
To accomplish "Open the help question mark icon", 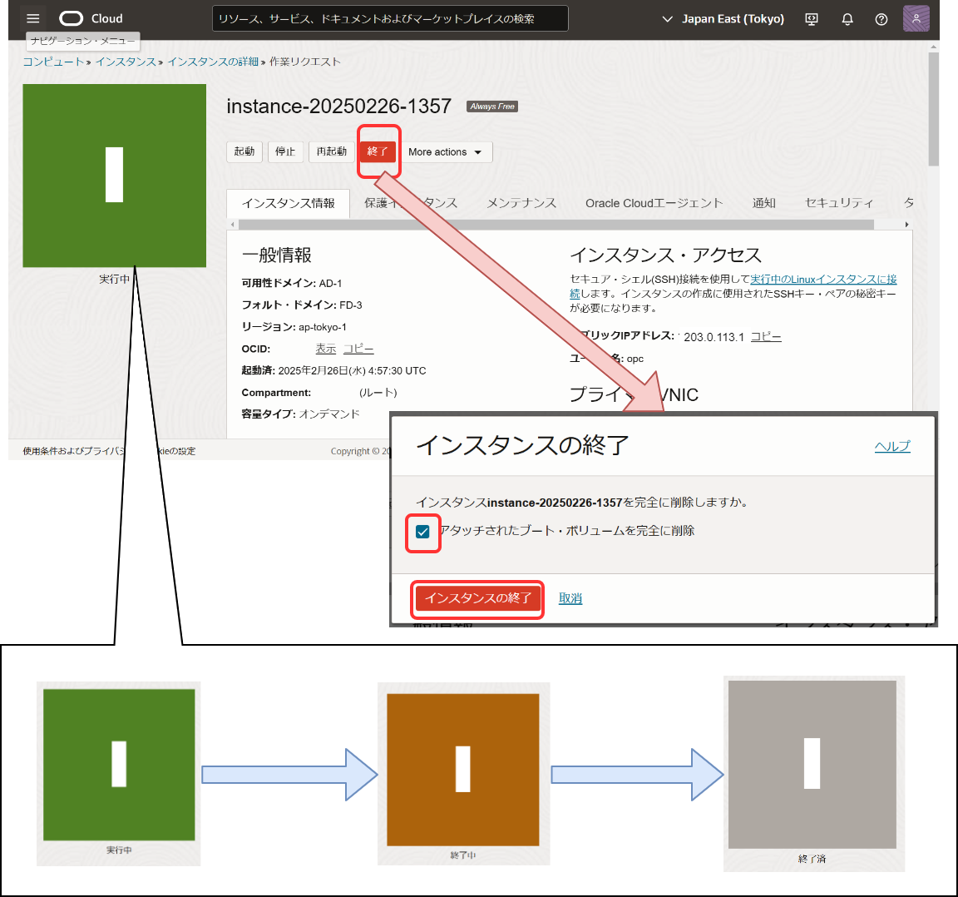I will click(881, 19).
